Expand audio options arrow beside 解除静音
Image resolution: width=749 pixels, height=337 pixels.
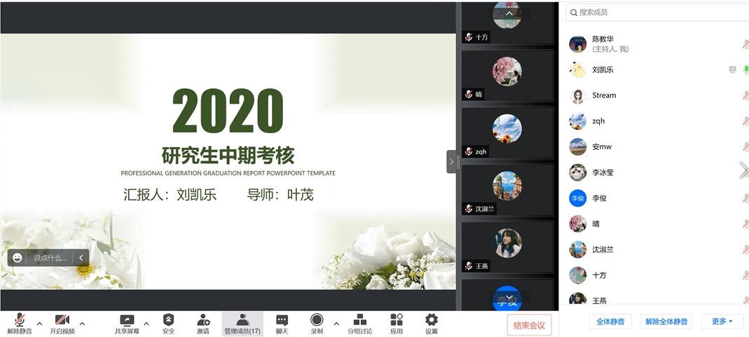39,324
